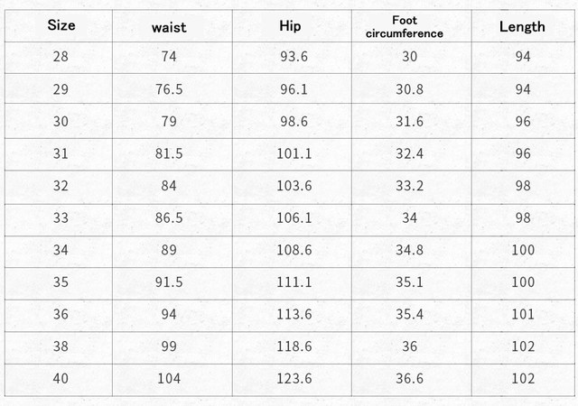Image resolution: width=578 pixels, height=406 pixels.
Task: Click hip value 111.1
Action: 294,281
